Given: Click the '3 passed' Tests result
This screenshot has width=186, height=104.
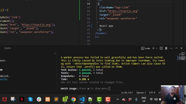Looking at the screenshot, I should 85,73.
